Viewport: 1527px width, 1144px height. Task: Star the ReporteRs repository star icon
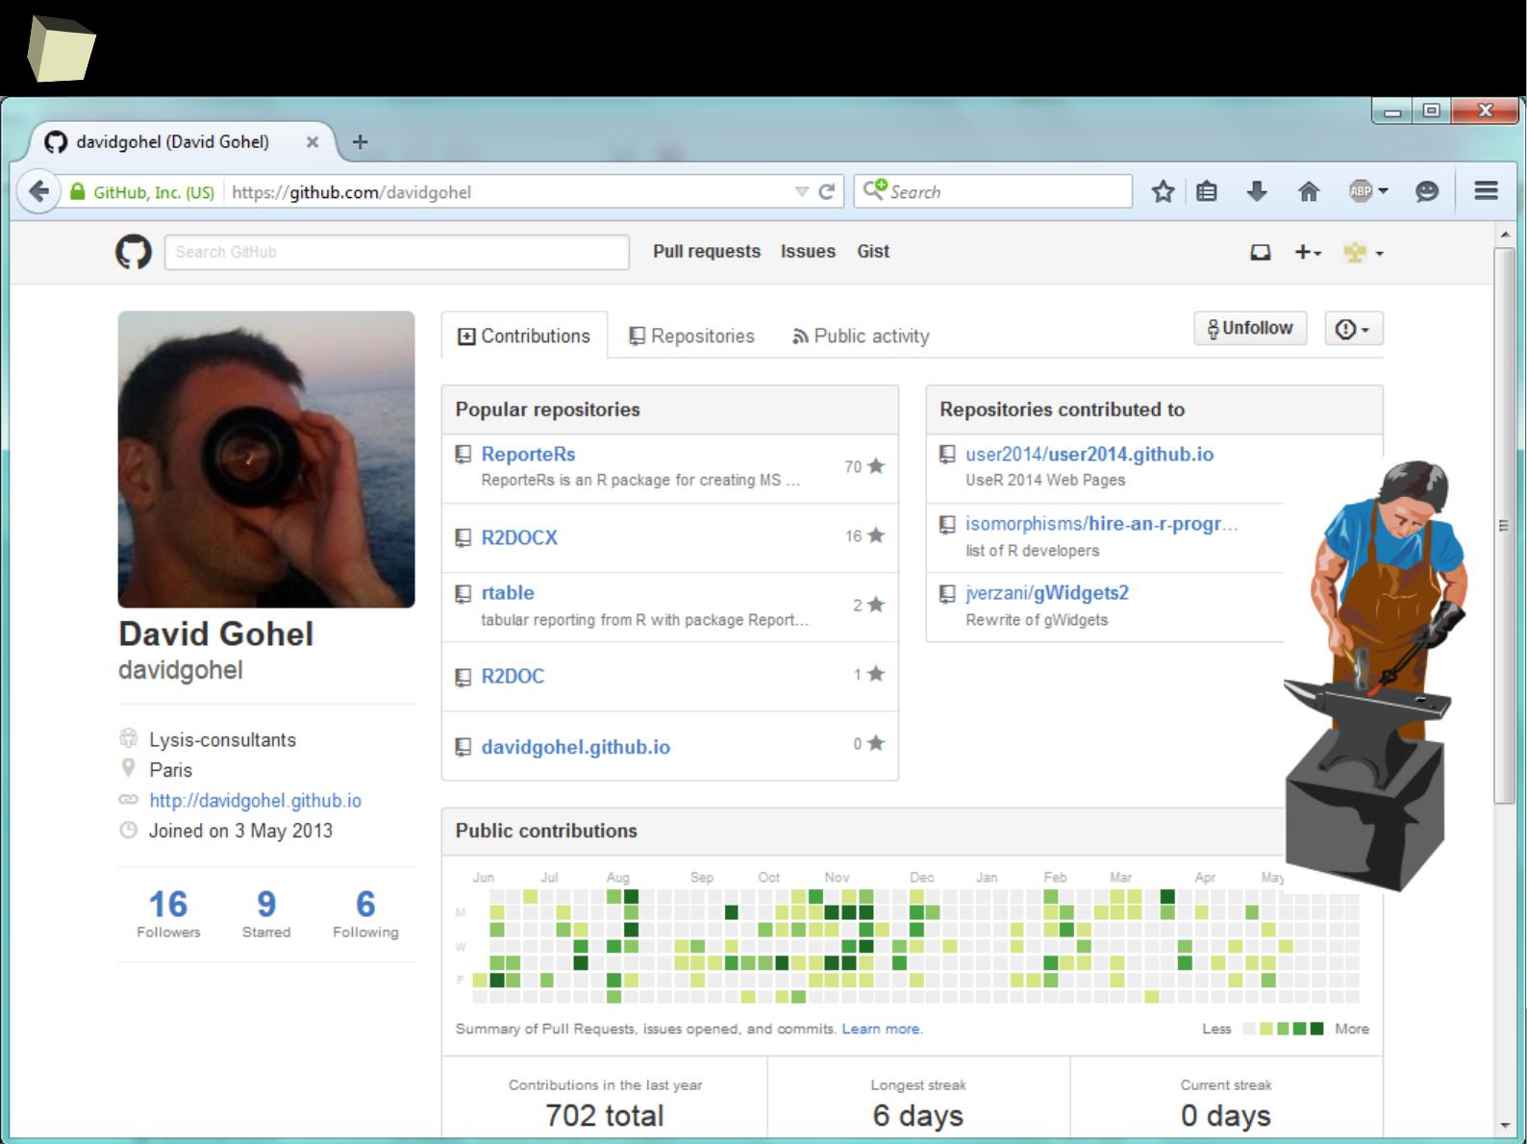[x=875, y=466]
